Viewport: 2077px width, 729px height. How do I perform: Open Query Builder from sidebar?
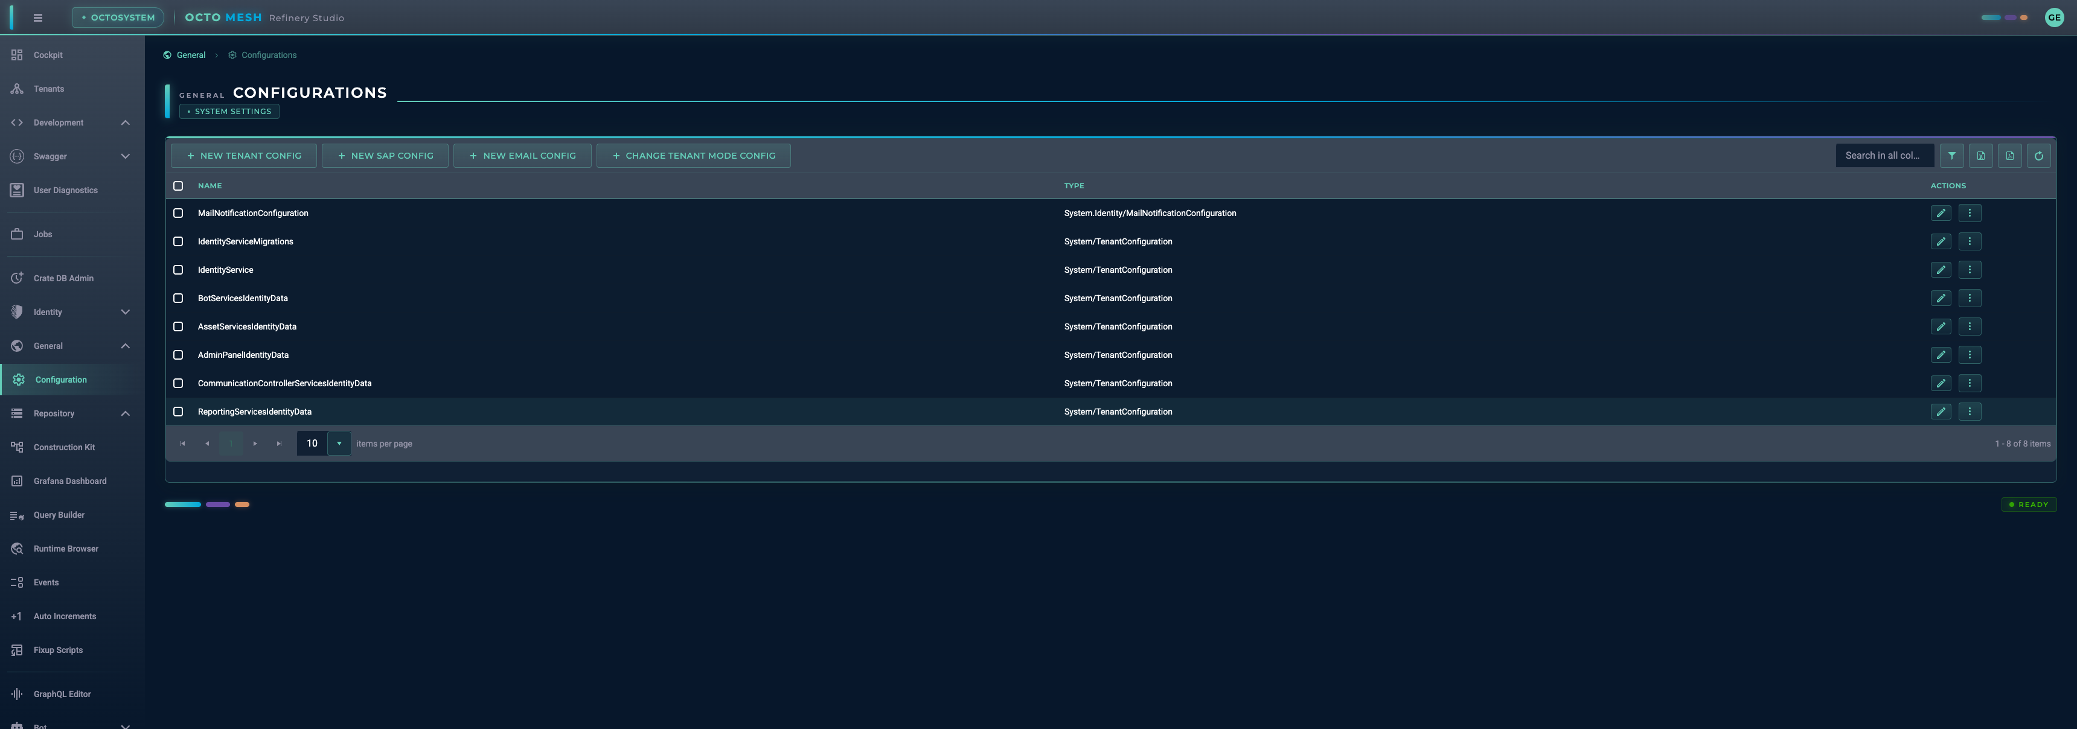72,515
